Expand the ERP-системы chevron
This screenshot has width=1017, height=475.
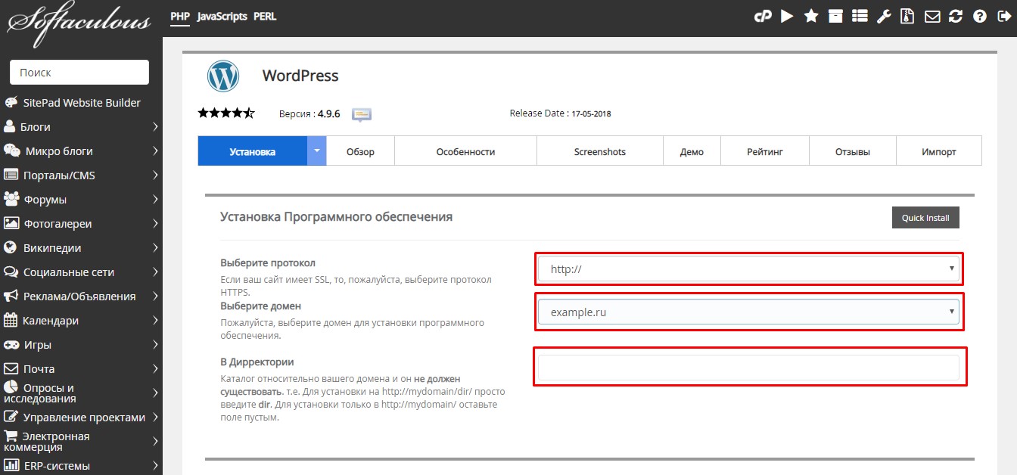coord(155,466)
